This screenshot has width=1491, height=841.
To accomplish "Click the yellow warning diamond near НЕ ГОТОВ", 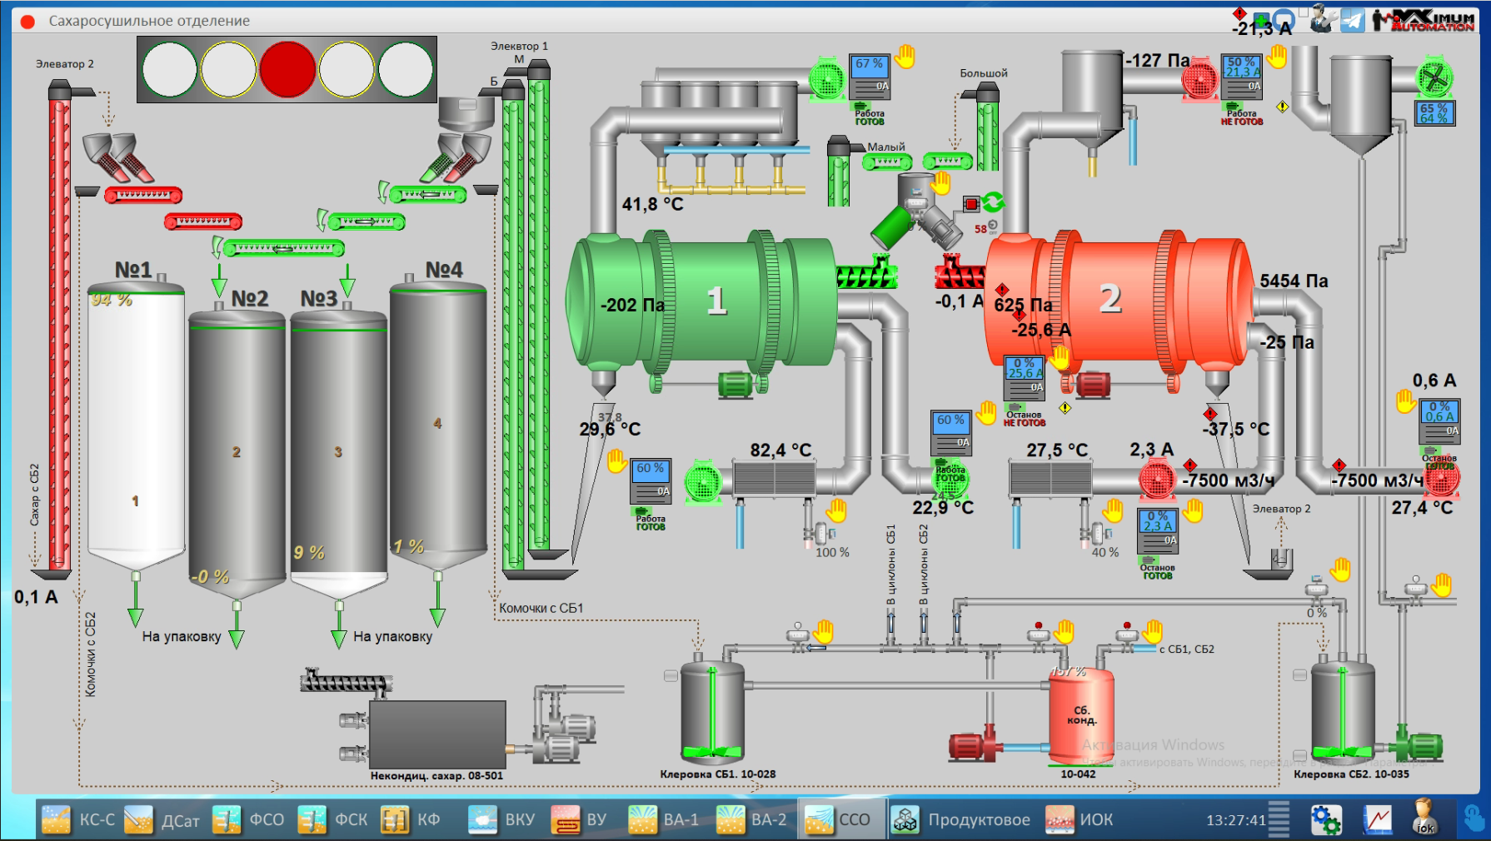I will (x=1065, y=408).
